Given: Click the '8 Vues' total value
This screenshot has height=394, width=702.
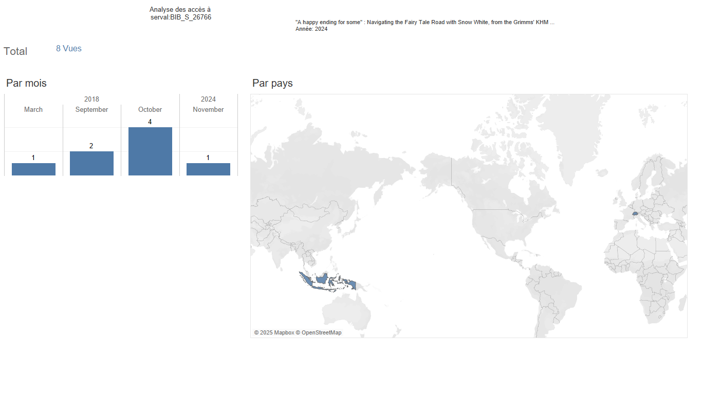Looking at the screenshot, I should point(69,48).
